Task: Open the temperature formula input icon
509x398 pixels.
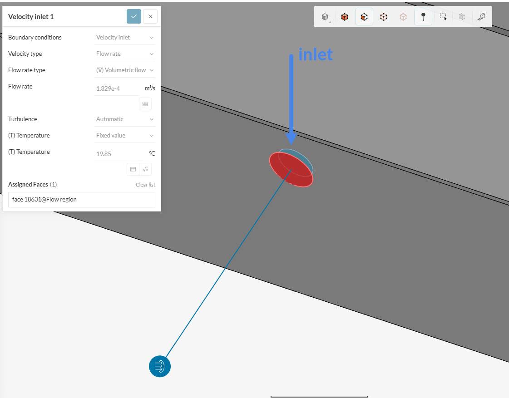Action: click(x=145, y=169)
